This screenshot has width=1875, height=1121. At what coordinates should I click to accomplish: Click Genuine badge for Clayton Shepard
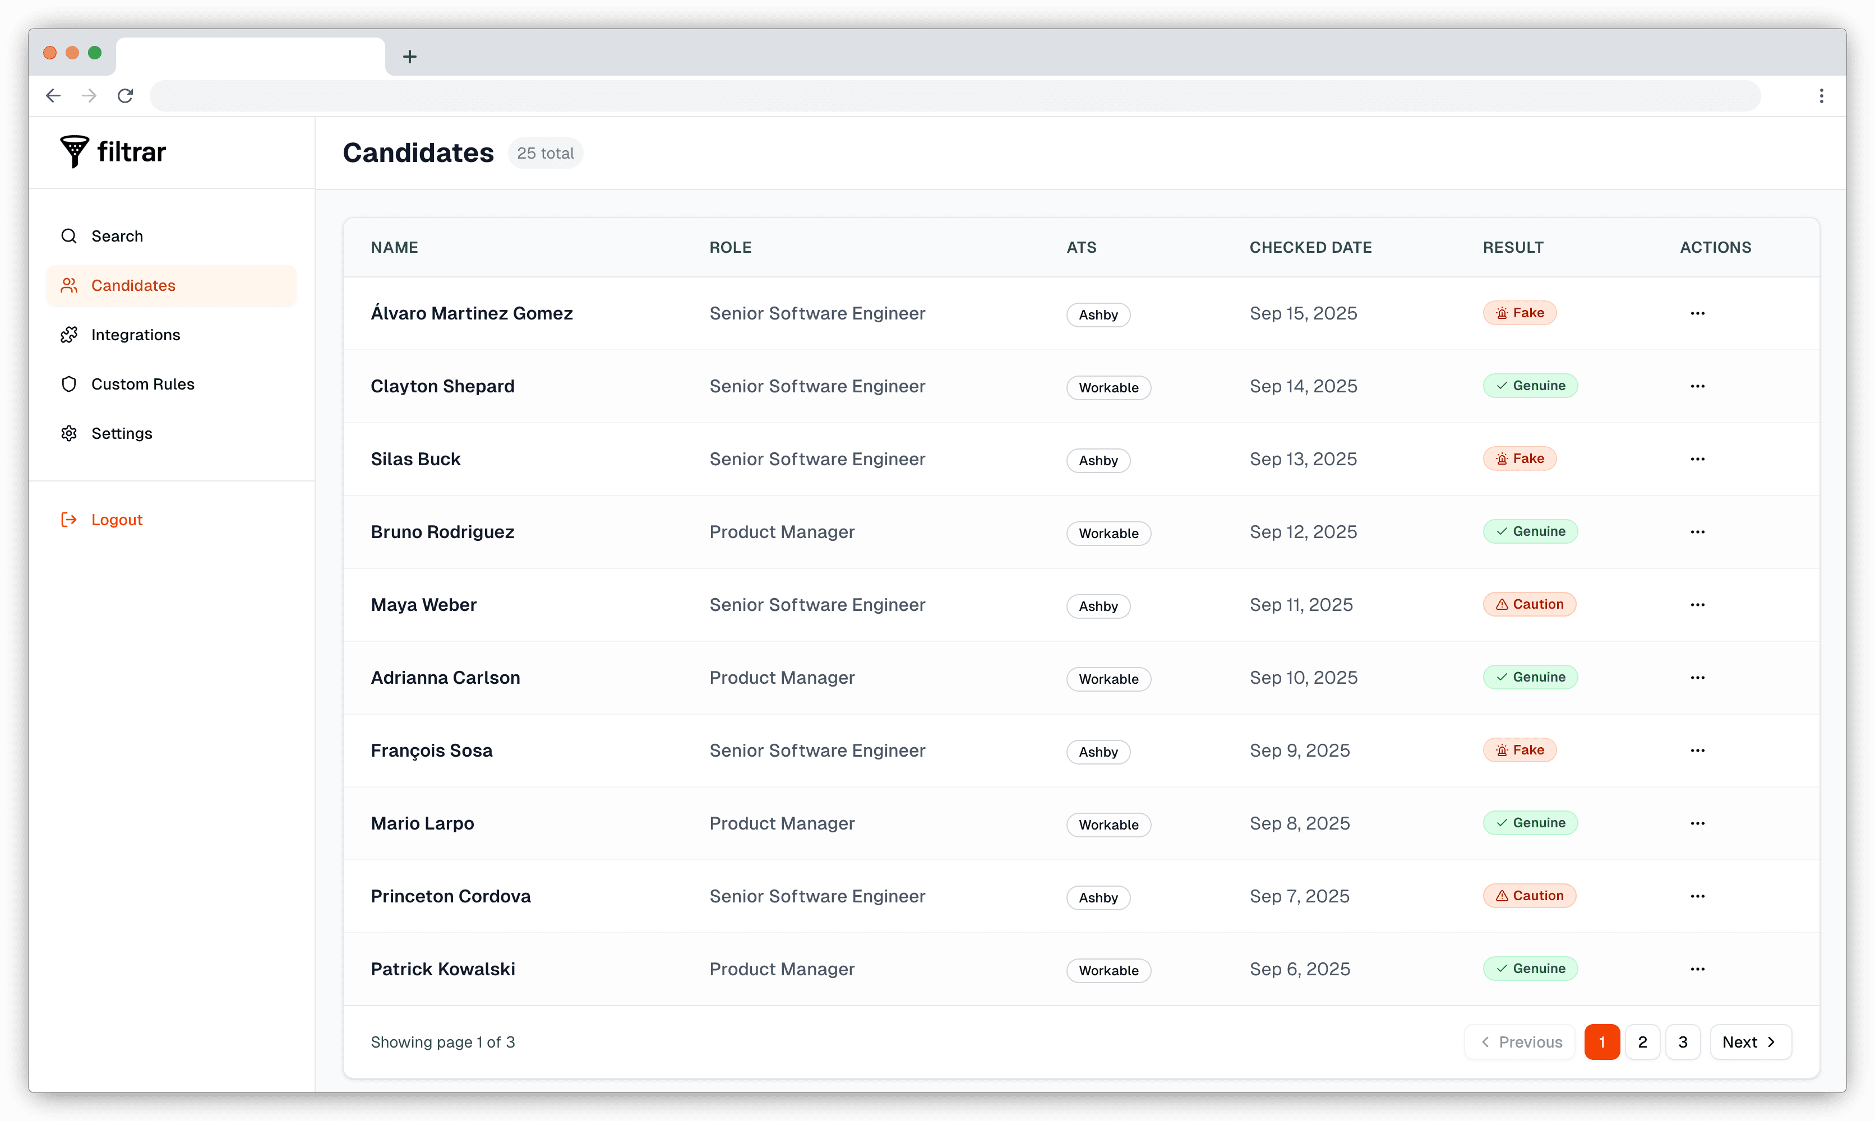pos(1530,386)
